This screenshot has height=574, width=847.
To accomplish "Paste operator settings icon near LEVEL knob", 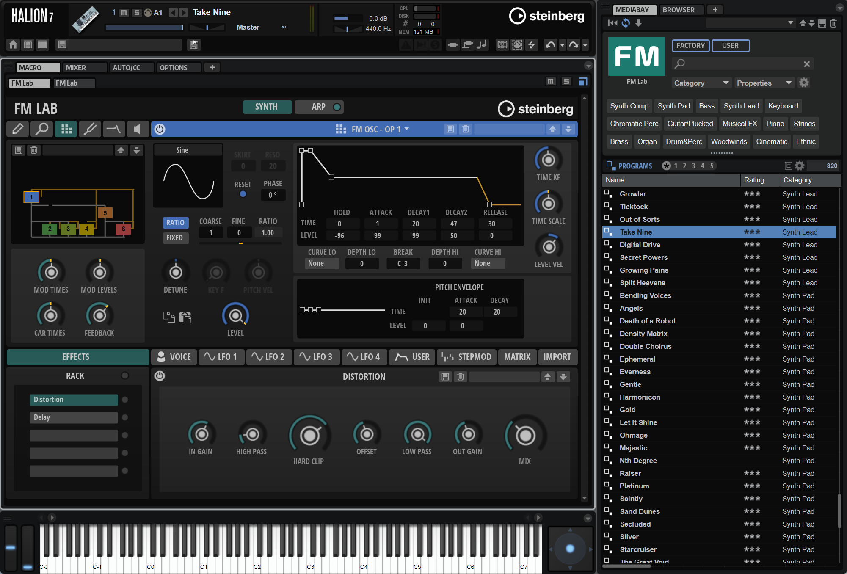I will coord(185,317).
